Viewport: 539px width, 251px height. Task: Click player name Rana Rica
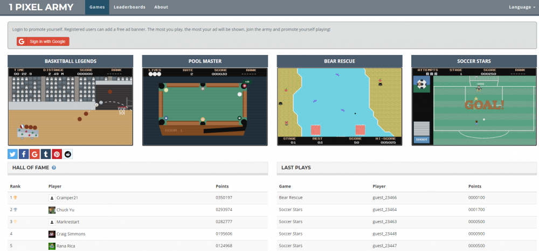click(66, 246)
